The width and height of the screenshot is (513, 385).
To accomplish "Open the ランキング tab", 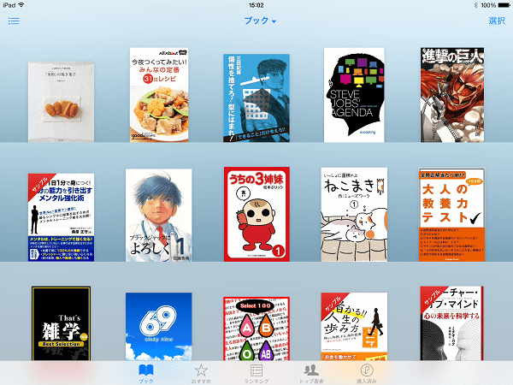I will pos(256,374).
